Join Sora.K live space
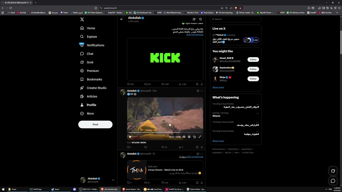Screen dimensions: 342x192 coord(236,39)
